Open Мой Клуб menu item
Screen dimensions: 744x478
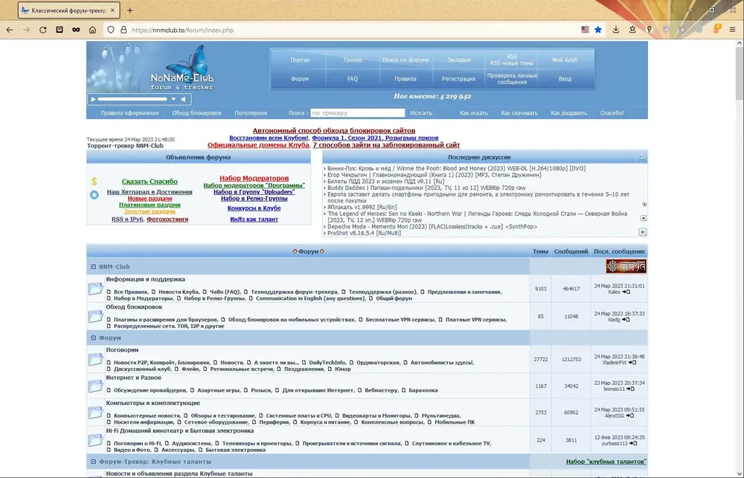[x=565, y=60]
